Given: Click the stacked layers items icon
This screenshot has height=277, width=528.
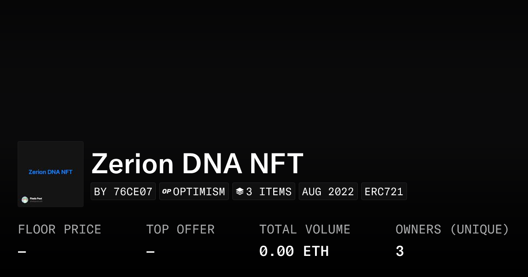Looking at the screenshot, I should pyautogui.click(x=240, y=191).
